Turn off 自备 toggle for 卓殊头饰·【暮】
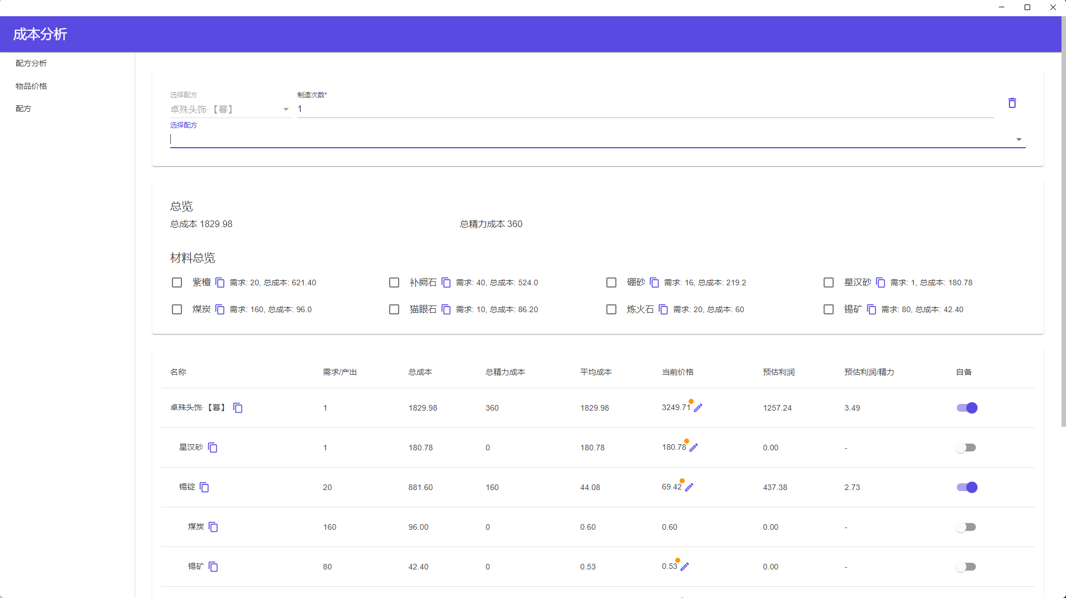 tap(967, 408)
